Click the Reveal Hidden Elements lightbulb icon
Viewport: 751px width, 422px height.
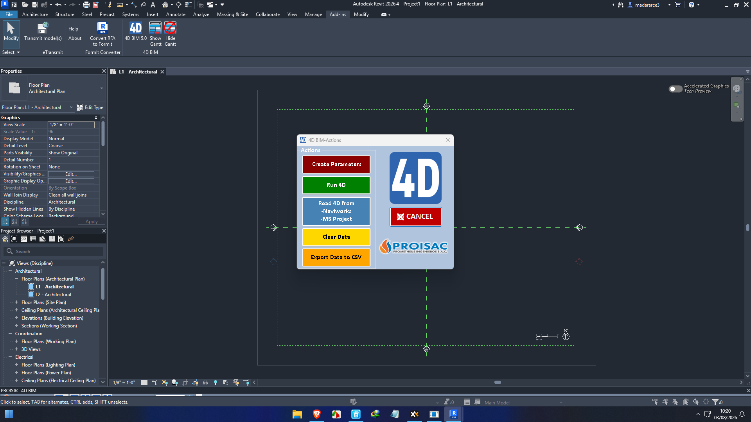[x=216, y=383]
